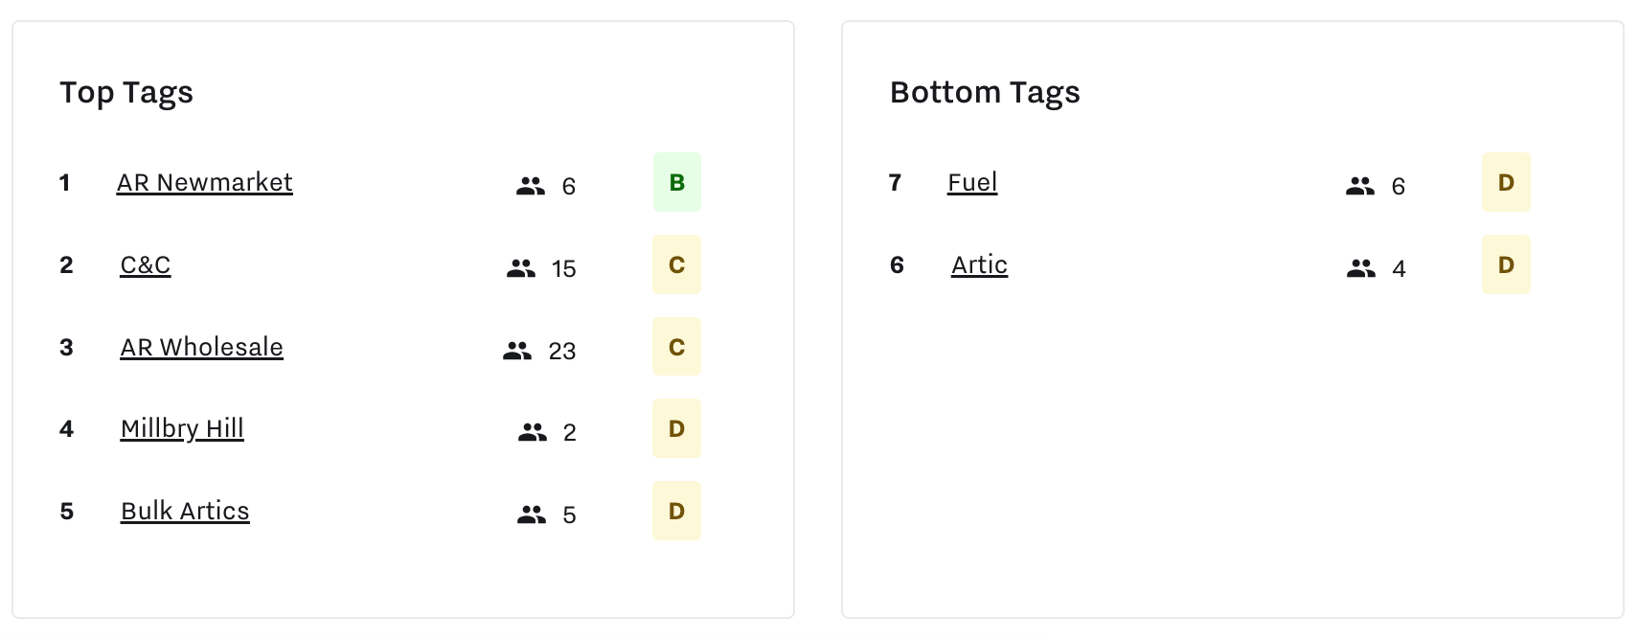
Task: Click green B grade badge for AR Newmarket
Action: (x=676, y=182)
